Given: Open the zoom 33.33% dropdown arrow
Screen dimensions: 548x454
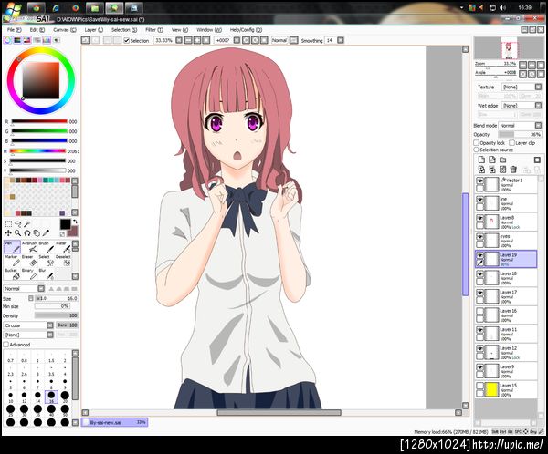Looking at the screenshot, I should coord(179,40).
